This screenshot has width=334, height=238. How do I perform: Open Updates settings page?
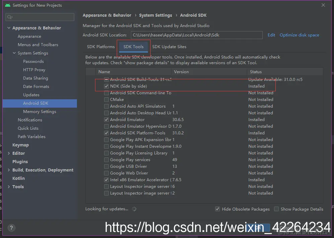31,95
